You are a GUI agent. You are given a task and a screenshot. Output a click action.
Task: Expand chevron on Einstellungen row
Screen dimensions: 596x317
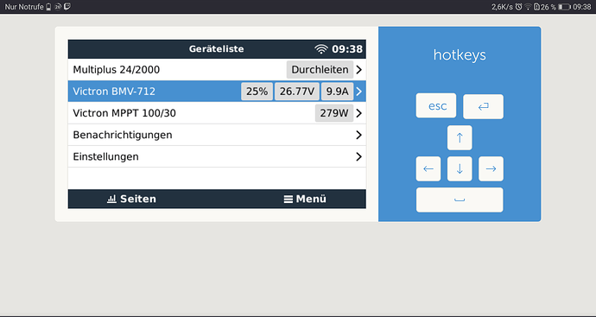[358, 156]
